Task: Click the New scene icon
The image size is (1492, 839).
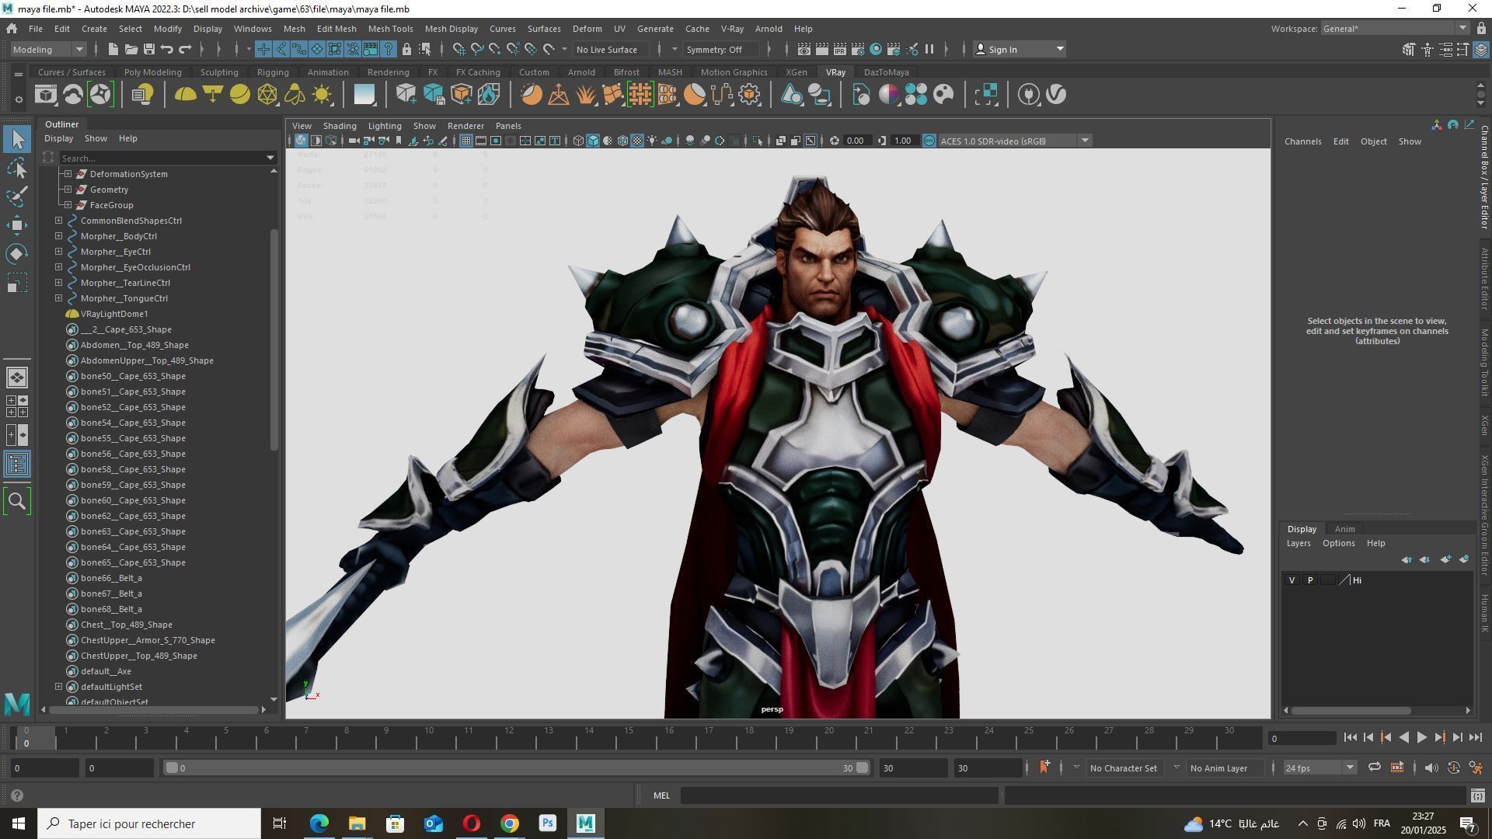Action: click(113, 50)
